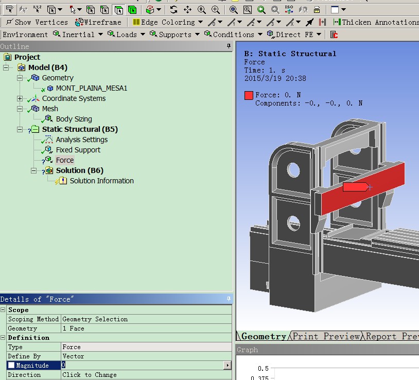
Task: Switch to the Print Preview tab
Action: 326,336
